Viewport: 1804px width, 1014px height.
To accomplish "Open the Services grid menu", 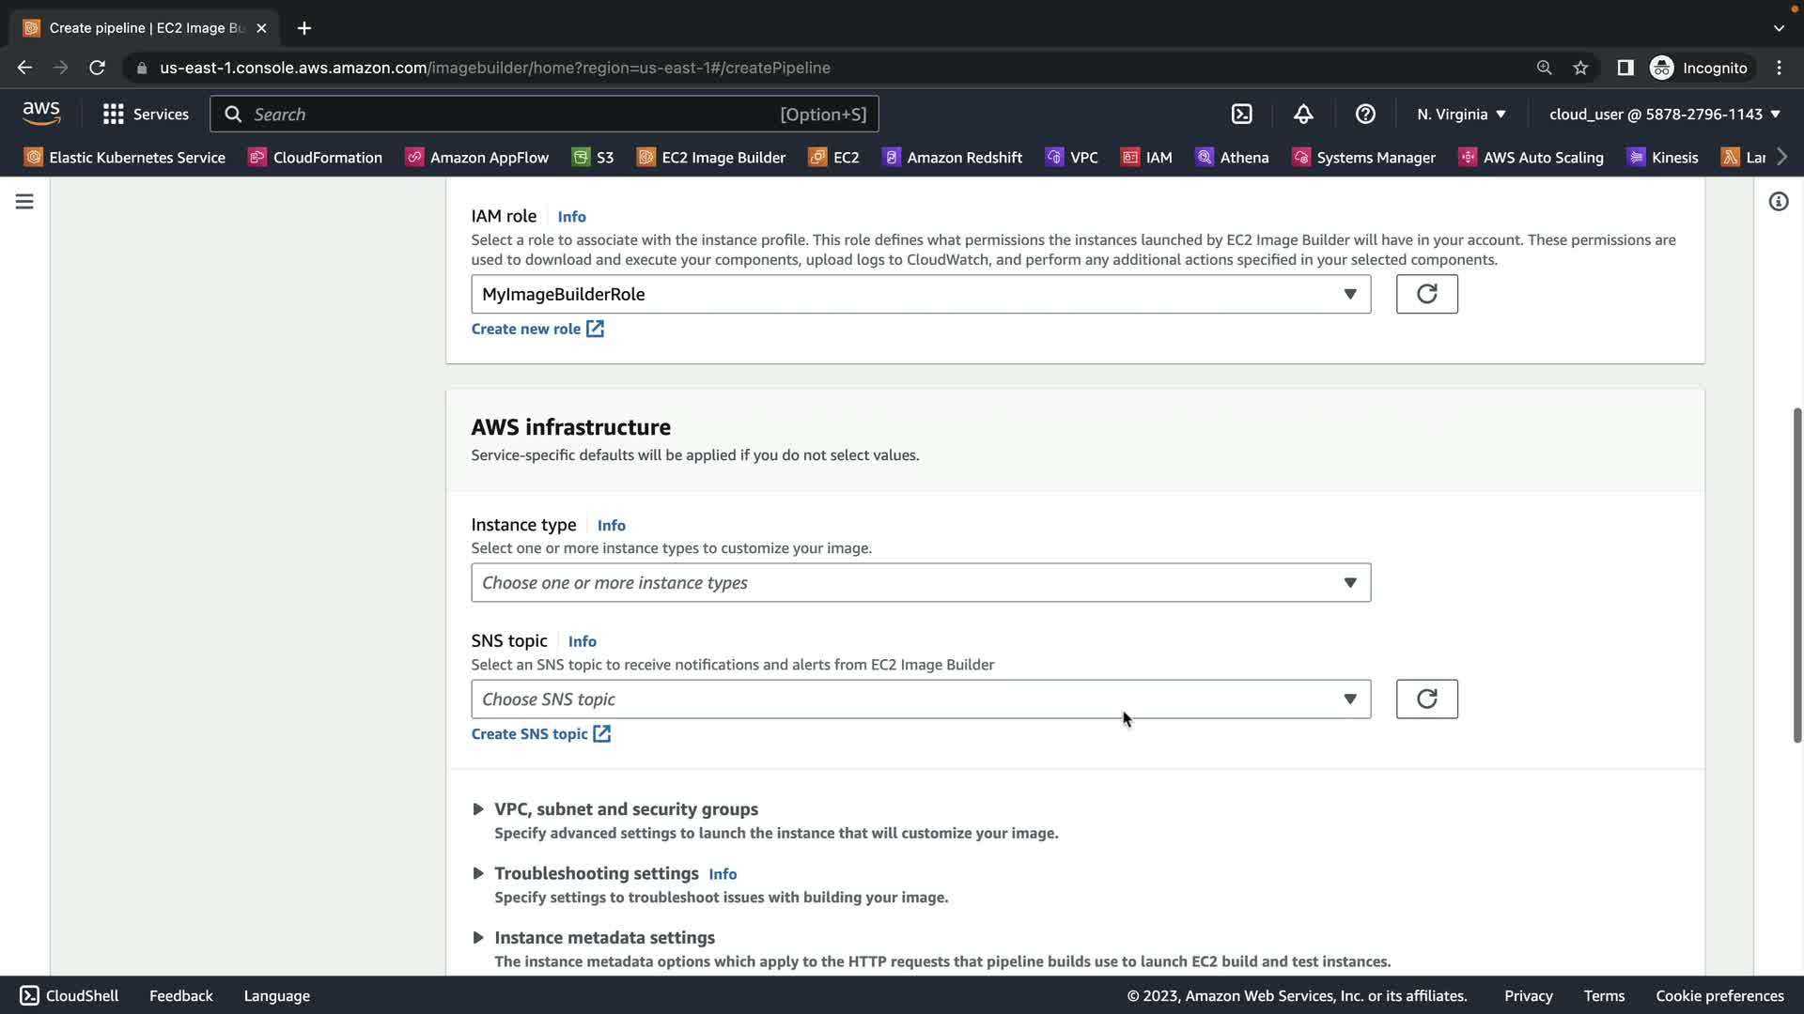I will pyautogui.click(x=145, y=114).
